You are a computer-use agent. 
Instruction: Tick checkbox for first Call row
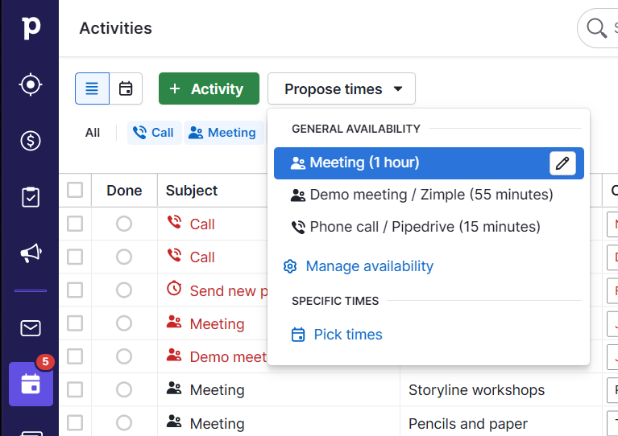click(75, 224)
